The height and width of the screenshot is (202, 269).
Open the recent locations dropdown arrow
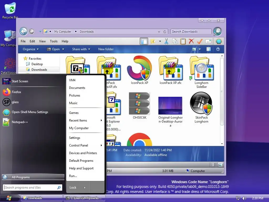tap(40, 32)
